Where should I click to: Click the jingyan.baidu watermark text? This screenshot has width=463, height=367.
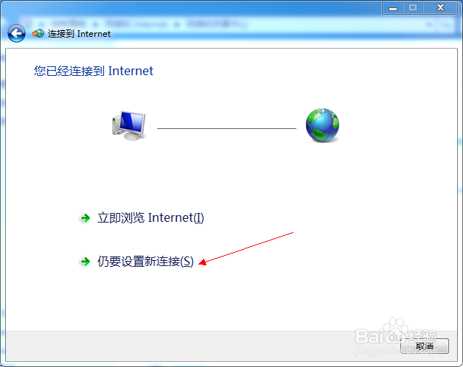click(396, 352)
